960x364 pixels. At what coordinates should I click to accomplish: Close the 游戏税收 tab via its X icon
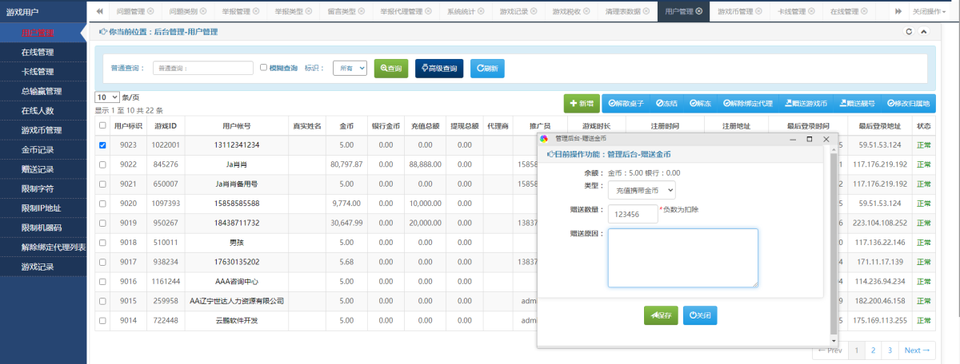(586, 11)
